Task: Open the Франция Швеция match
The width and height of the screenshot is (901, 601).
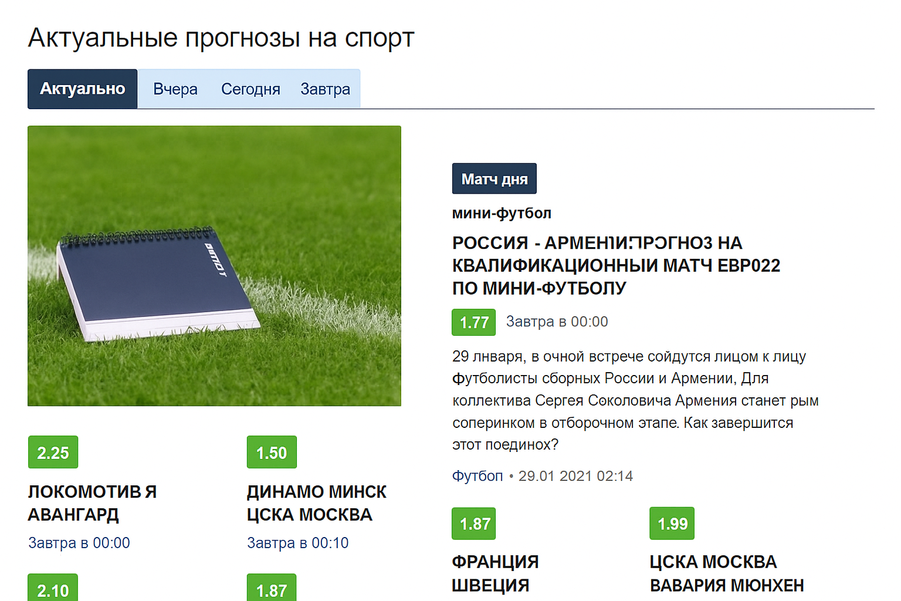Action: [494, 573]
